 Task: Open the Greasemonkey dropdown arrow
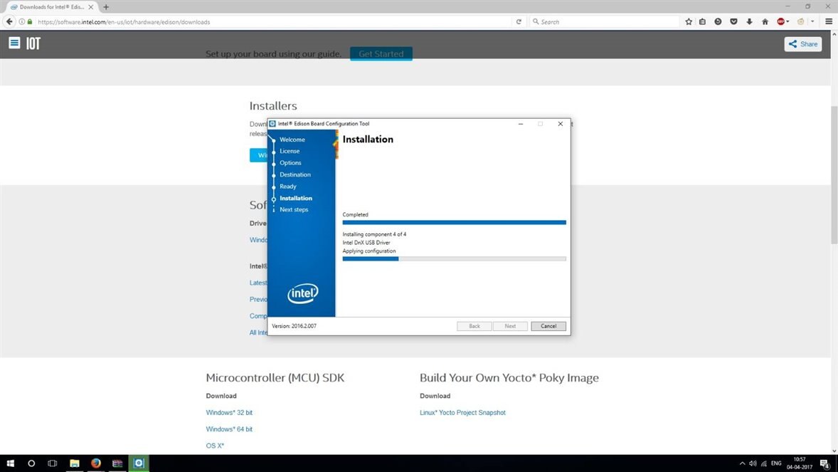coord(812,22)
